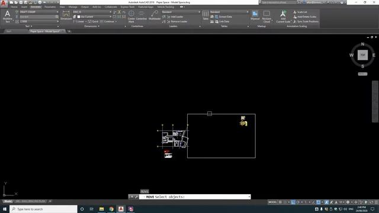
Task: Click the ViewCube south S marker
Action: pos(362,66)
